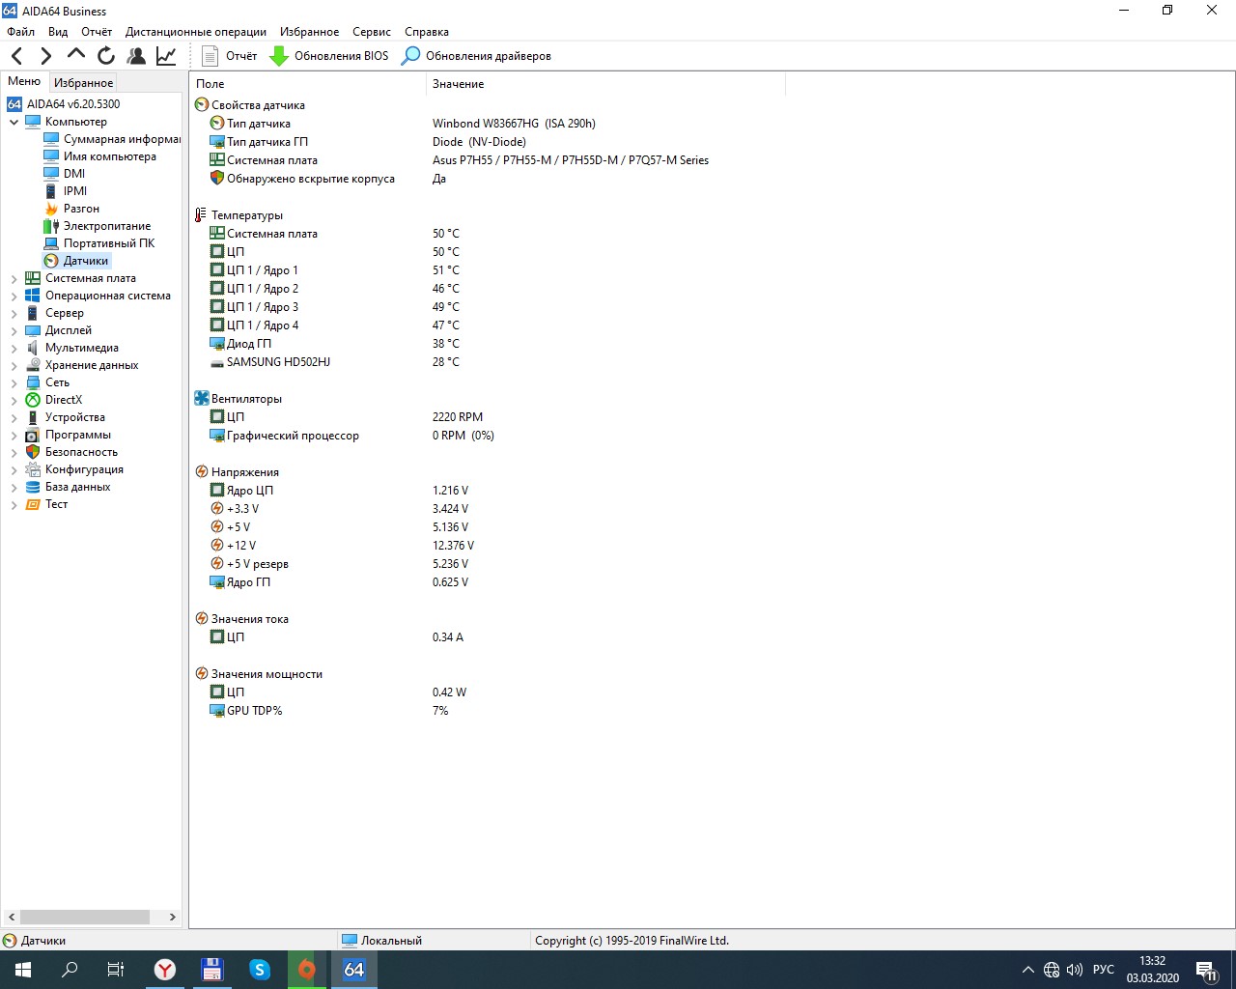Click the sidebar scroll right arrow
The height and width of the screenshot is (989, 1236).
coord(173,917)
